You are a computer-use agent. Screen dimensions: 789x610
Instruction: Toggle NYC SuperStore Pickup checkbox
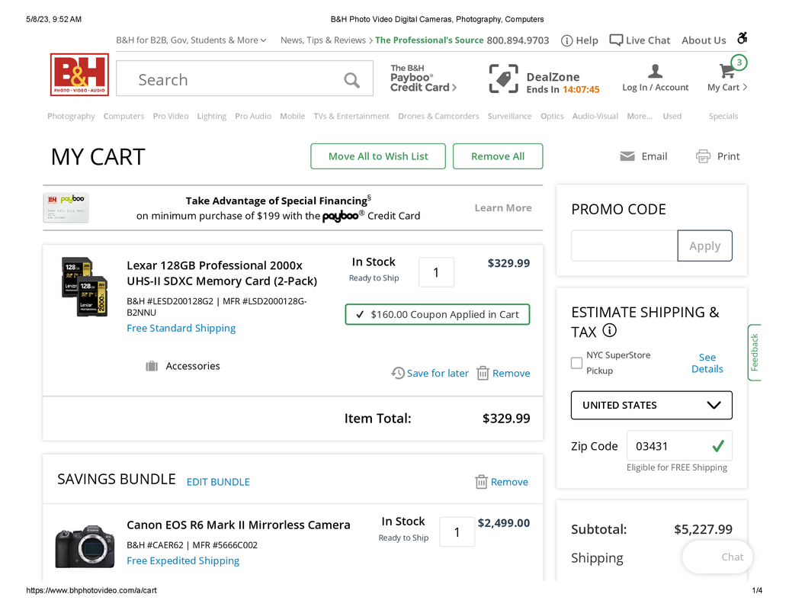(x=576, y=363)
